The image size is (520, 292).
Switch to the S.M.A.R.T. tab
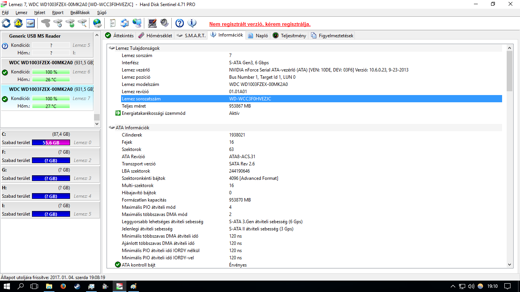191,35
